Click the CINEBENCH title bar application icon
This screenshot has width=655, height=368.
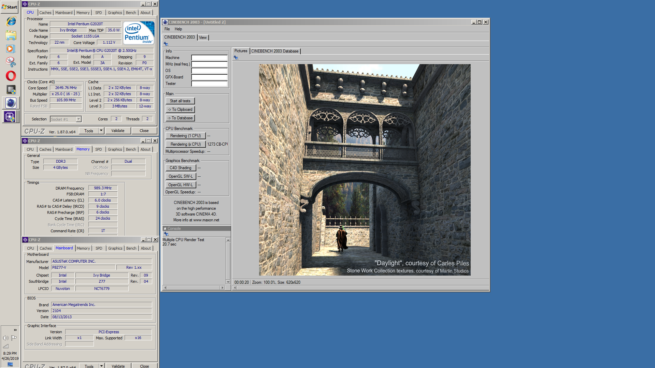click(165, 22)
